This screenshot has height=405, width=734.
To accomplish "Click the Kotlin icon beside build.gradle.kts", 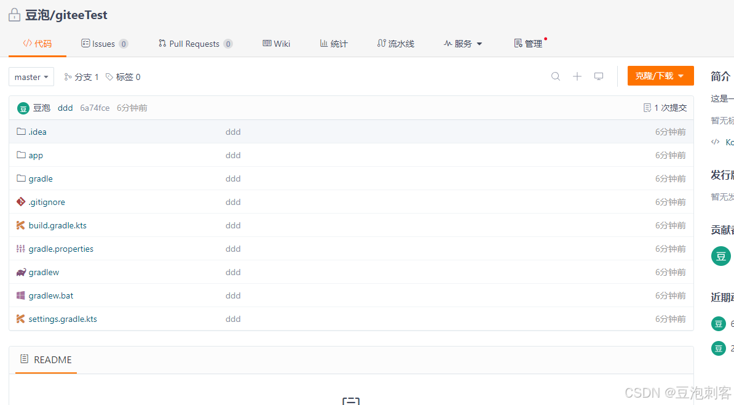I will point(21,225).
